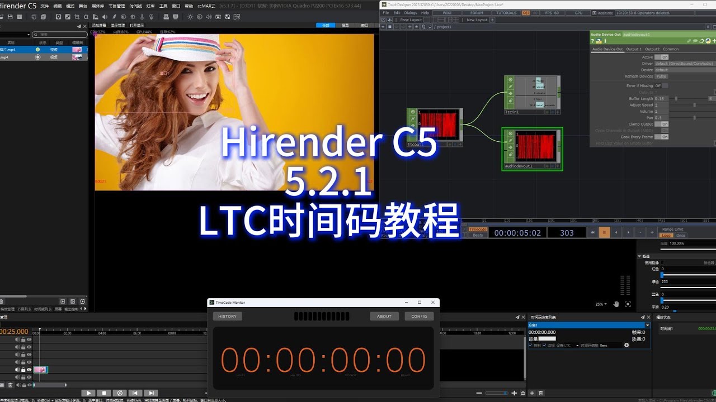Click the fit-to-screen icon in preview
This screenshot has height=402, width=716.
628,304
